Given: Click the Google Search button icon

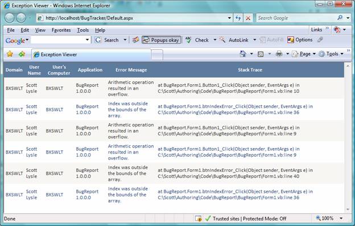Looking at the screenshot, I should click(x=98, y=40).
